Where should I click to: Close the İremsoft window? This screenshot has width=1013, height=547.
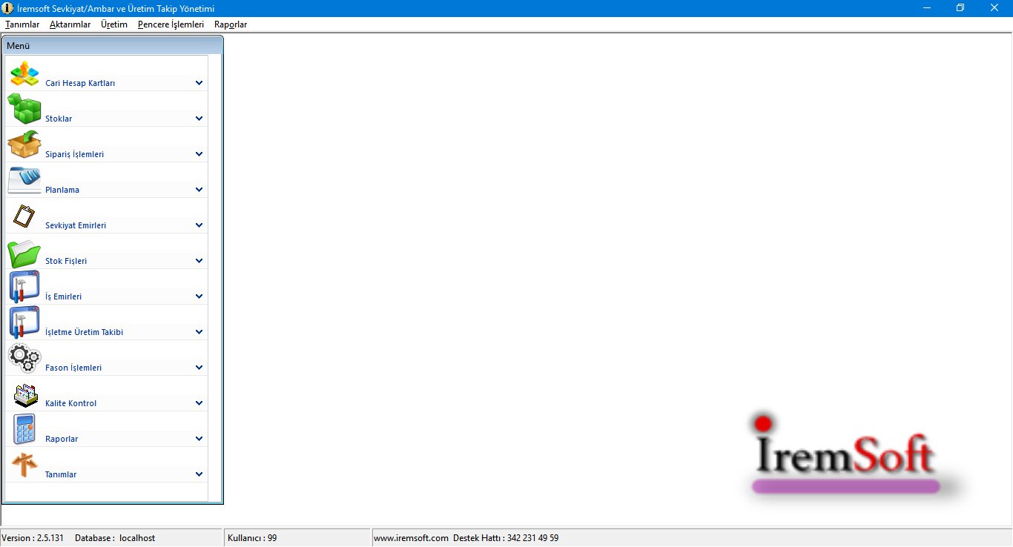coord(994,7)
